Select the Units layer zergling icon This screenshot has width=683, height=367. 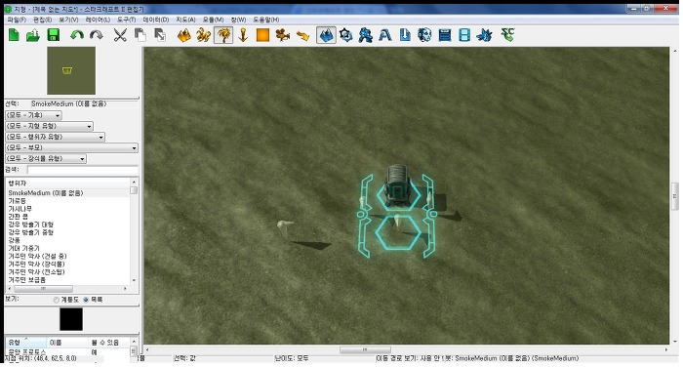click(x=203, y=35)
